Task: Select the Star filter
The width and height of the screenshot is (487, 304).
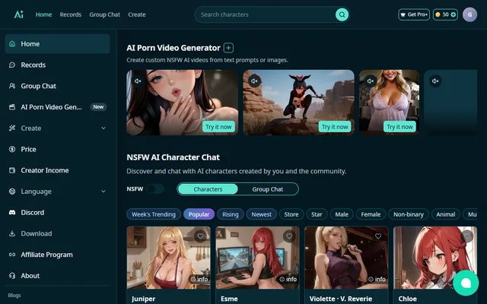Action: click(317, 214)
